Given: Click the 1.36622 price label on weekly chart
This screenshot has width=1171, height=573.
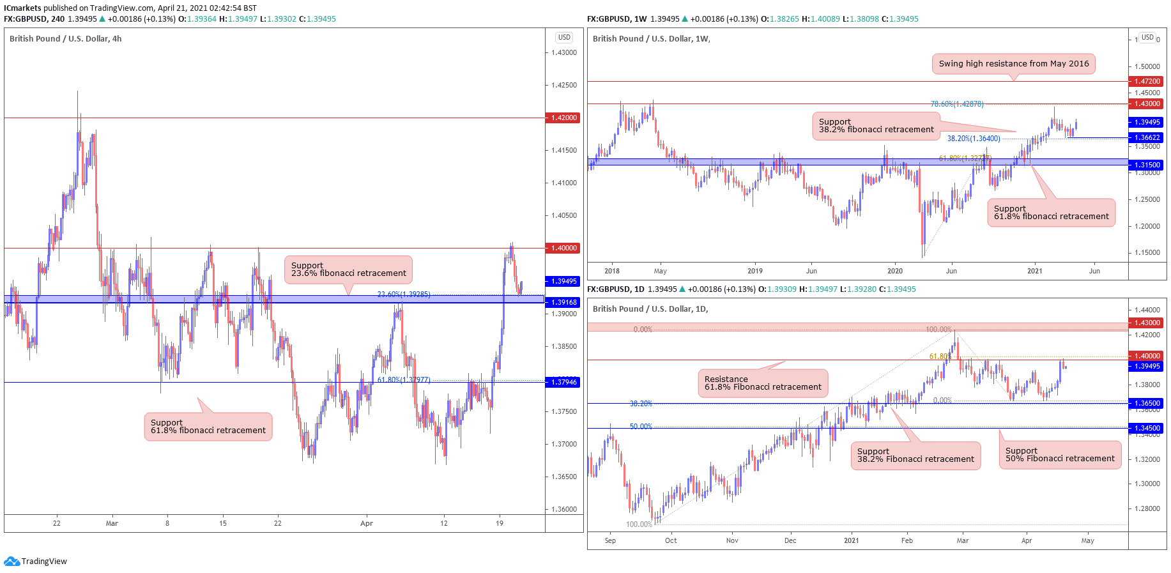Looking at the screenshot, I should (x=1147, y=137).
